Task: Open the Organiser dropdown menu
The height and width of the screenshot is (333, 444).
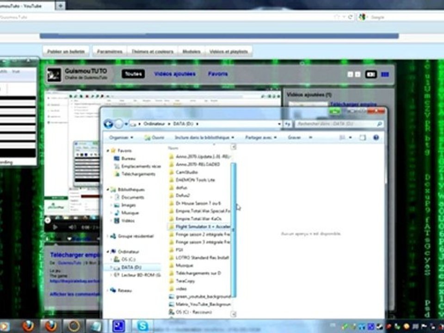Action: tap(121, 137)
